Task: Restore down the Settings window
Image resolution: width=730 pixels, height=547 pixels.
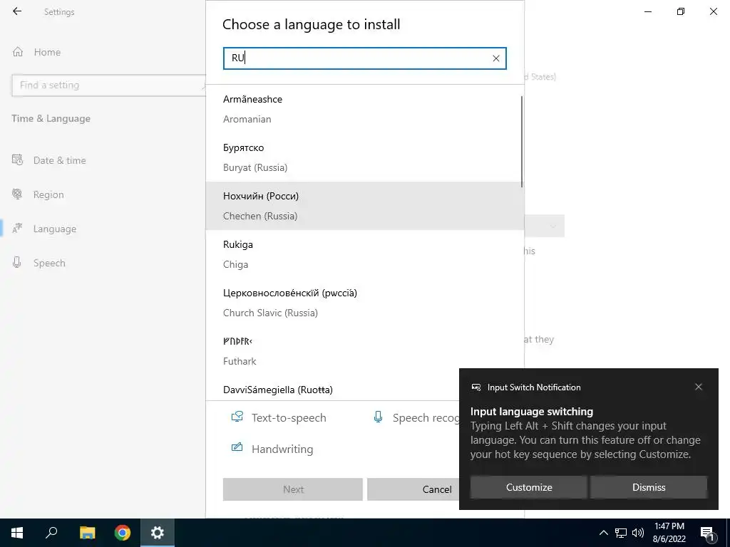Action: [681, 11]
